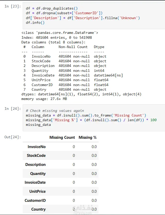Select the In [23] cell prompt label
This screenshot has width=165, height=215.
13,6
